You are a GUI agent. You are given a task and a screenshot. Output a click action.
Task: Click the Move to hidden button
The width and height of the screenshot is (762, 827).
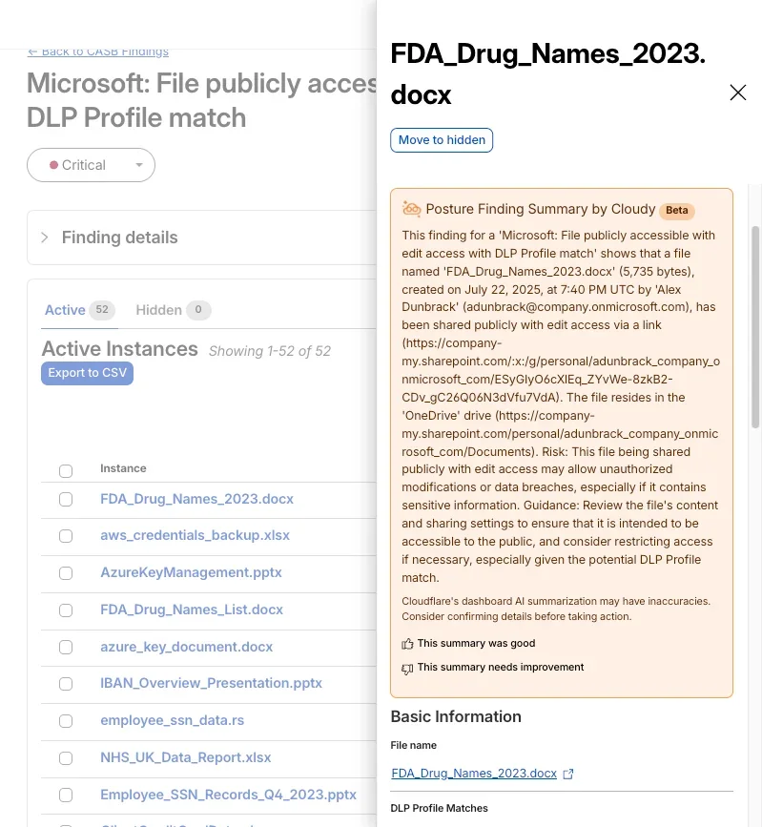click(x=442, y=140)
